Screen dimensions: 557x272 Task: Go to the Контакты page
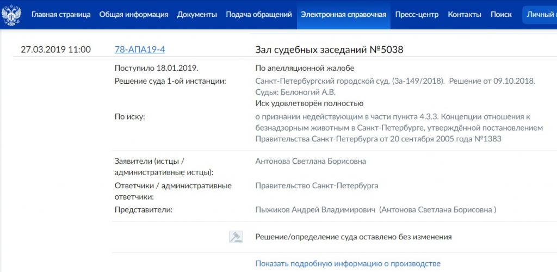click(464, 15)
